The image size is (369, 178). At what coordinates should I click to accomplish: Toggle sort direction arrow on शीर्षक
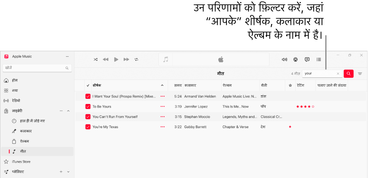[162, 85]
